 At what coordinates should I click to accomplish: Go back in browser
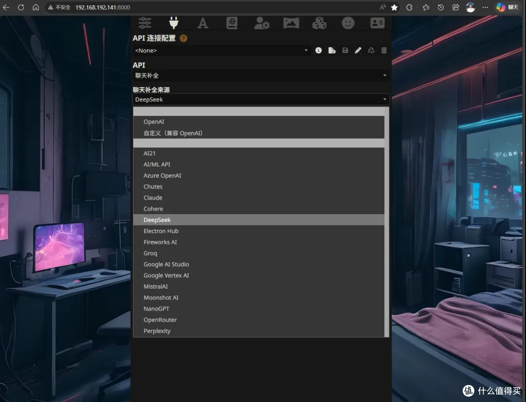point(6,7)
